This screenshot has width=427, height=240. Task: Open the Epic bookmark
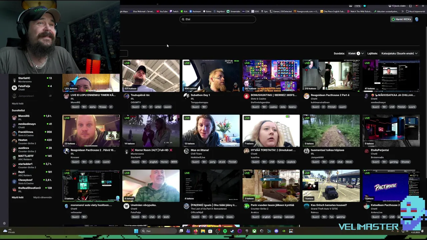[264, 11]
